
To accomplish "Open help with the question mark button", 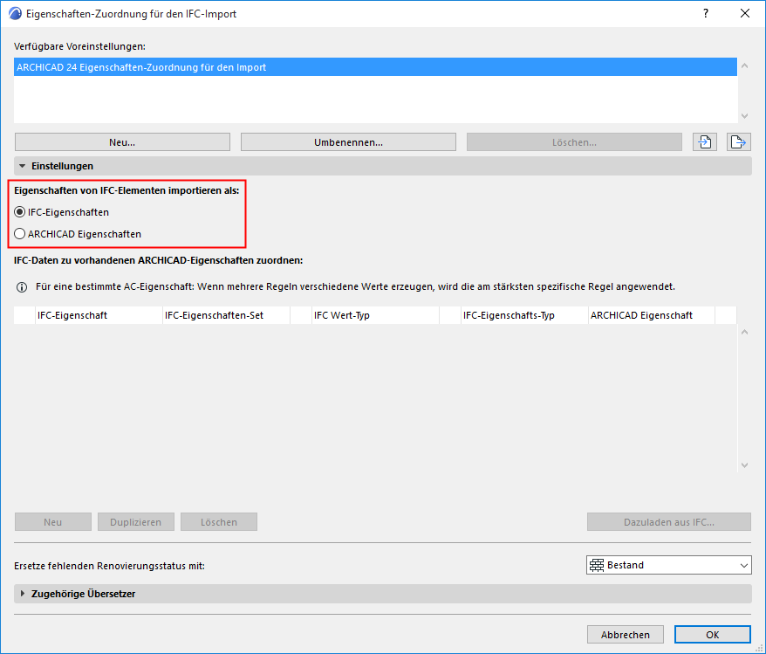I will tap(706, 13).
